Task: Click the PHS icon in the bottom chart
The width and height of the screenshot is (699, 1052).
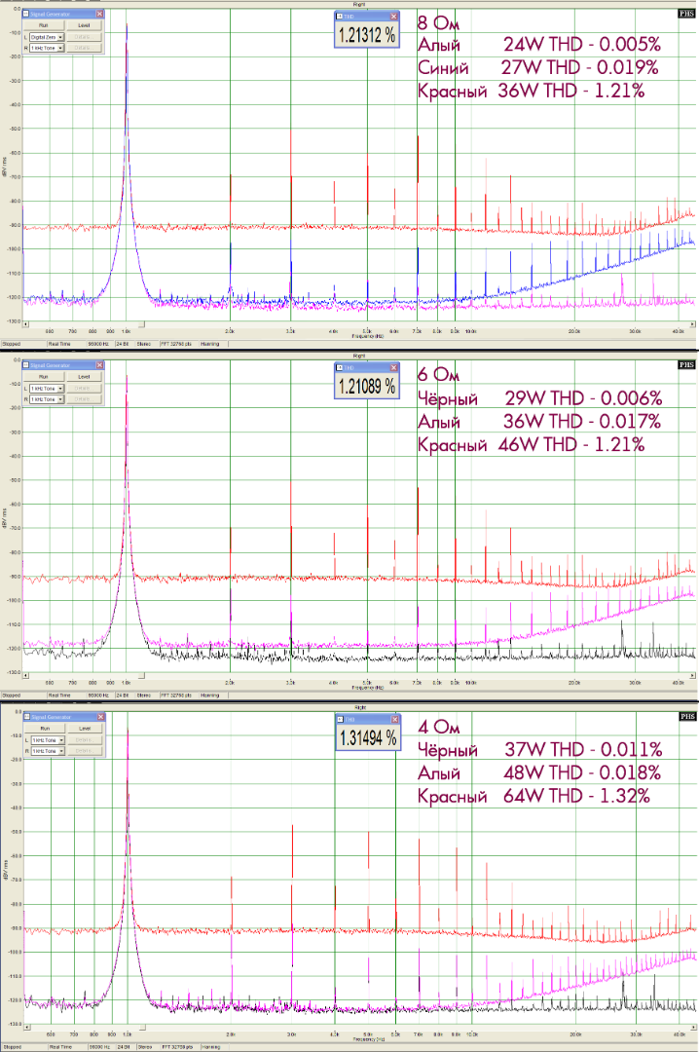Action: pos(687,716)
